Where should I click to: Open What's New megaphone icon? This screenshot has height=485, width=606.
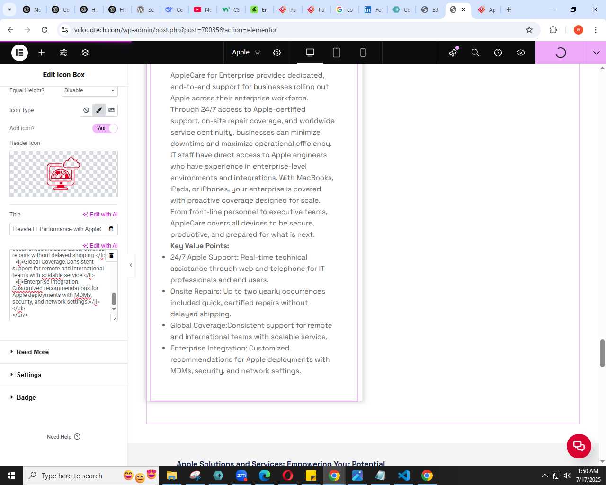(453, 53)
